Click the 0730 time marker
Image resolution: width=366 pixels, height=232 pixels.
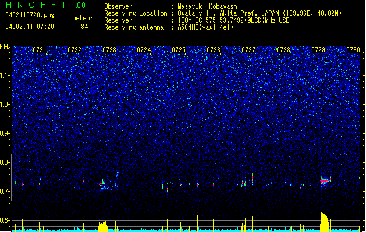point(353,50)
